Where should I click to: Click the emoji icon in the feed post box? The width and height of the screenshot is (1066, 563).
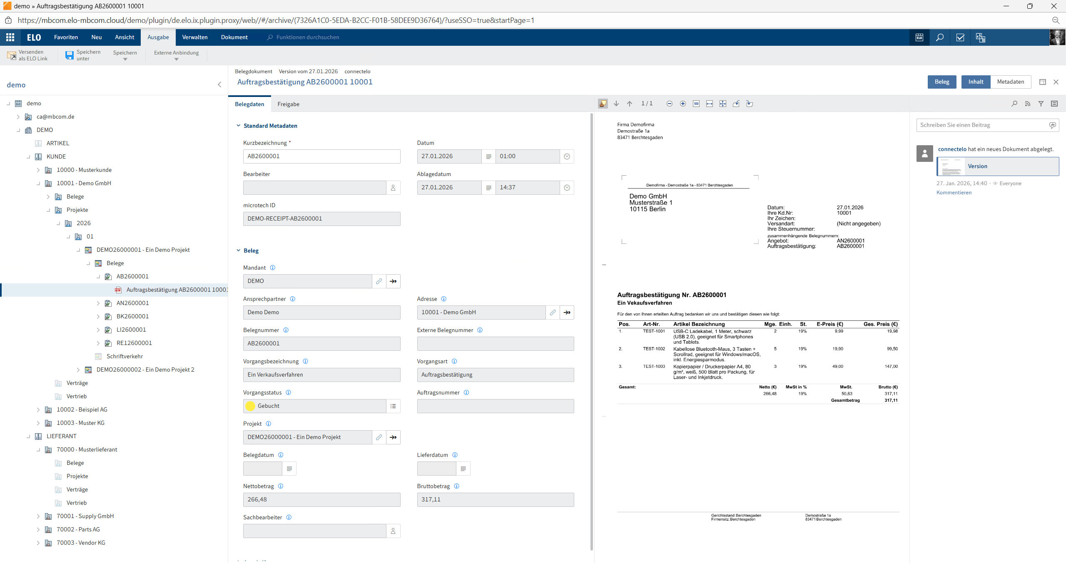(1052, 125)
